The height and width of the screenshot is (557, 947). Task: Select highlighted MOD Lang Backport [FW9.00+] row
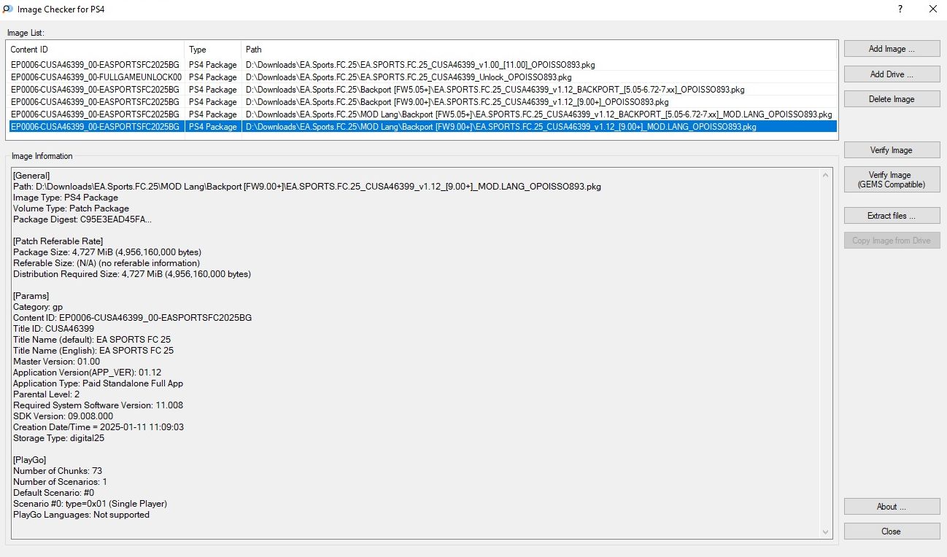coord(422,127)
